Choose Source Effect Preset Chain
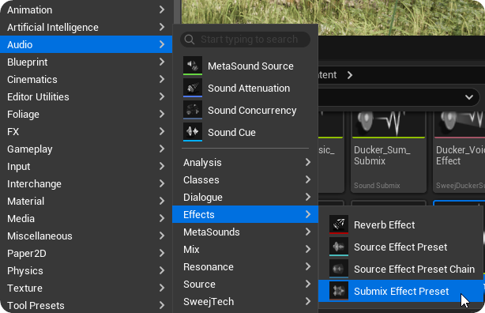Screen dimensions: 485x313 (400, 269)
